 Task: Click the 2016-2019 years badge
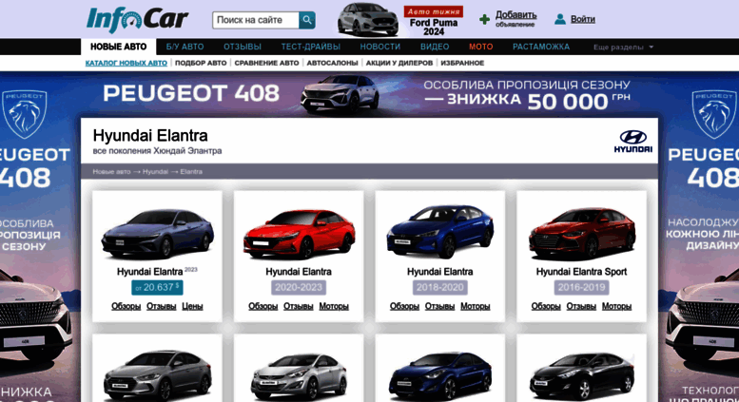(581, 287)
